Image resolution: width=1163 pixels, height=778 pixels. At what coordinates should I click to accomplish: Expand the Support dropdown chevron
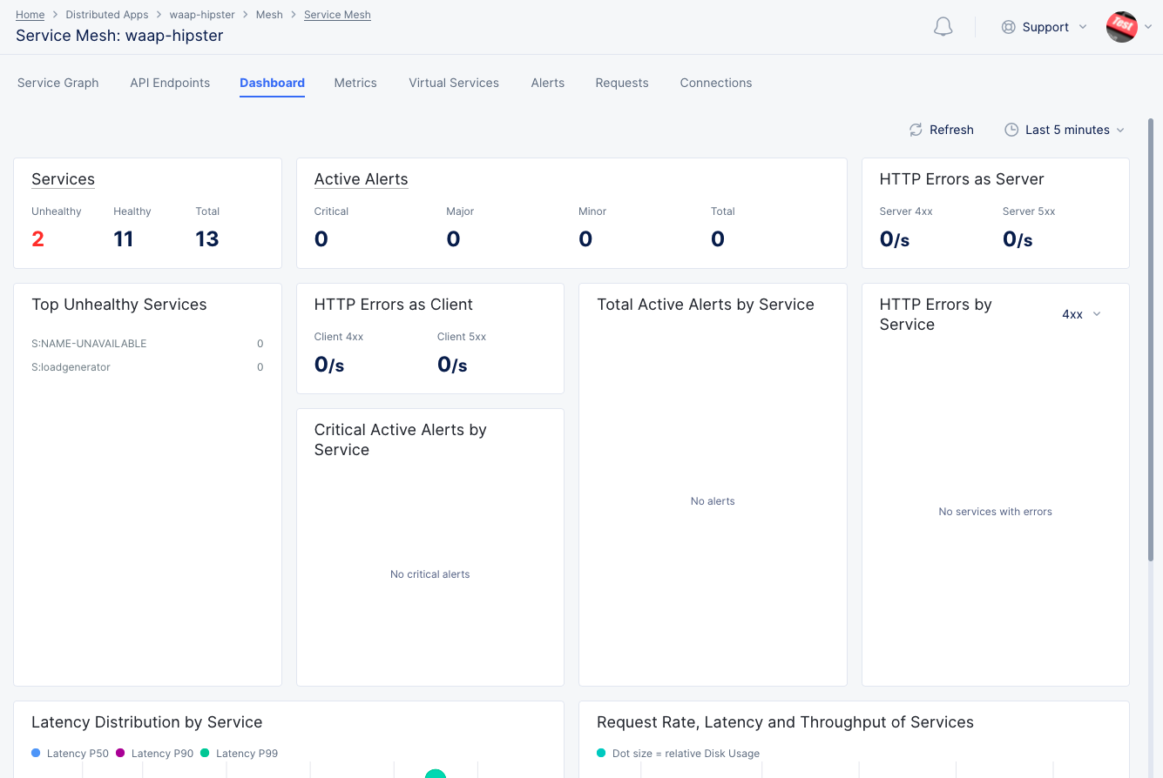1084,27
